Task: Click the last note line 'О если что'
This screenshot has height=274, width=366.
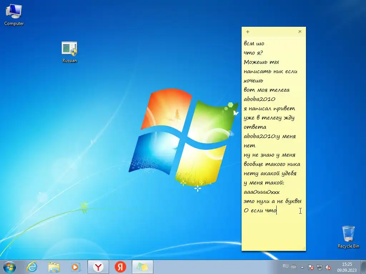Action: point(260,210)
